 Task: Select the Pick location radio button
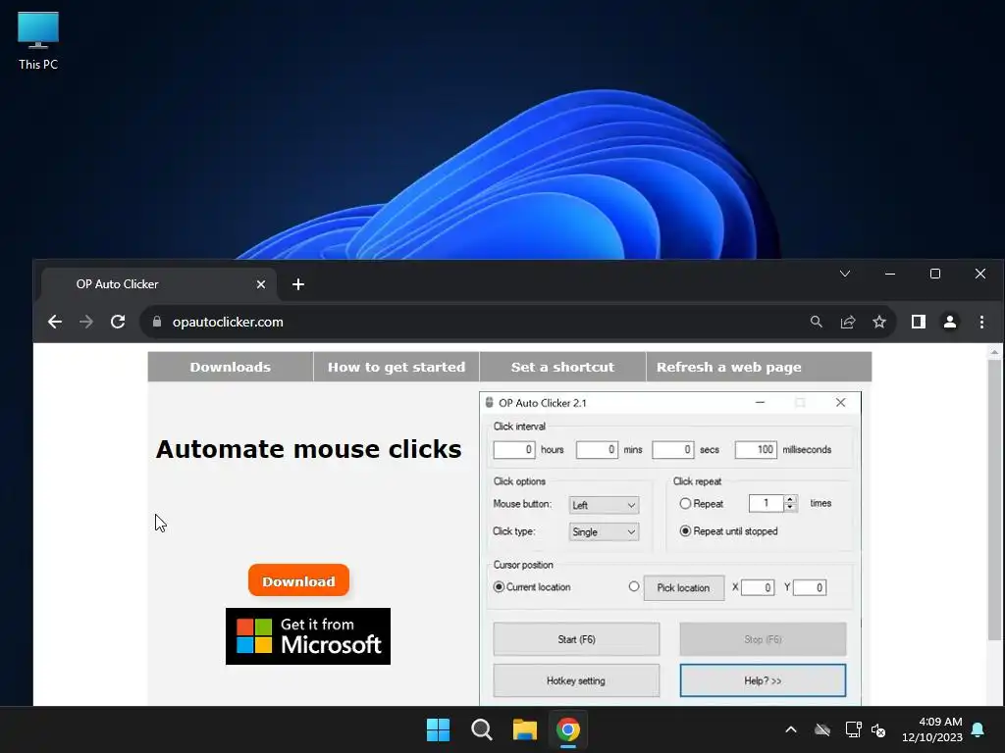[x=634, y=586]
